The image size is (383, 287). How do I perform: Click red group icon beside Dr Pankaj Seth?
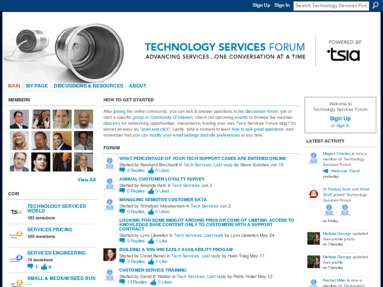coord(313,194)
